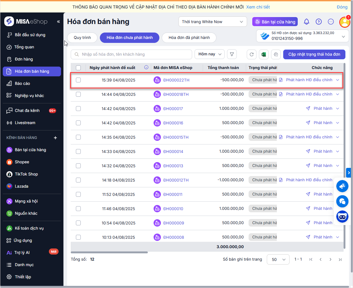Open Báo cáo in the sidebar menu
The height and width of the screenshot is (288, 353).
pos(22,83)
